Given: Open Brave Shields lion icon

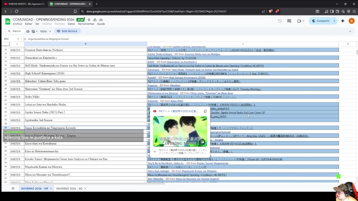Looking at the screenshot, I should tap(270, 11).
